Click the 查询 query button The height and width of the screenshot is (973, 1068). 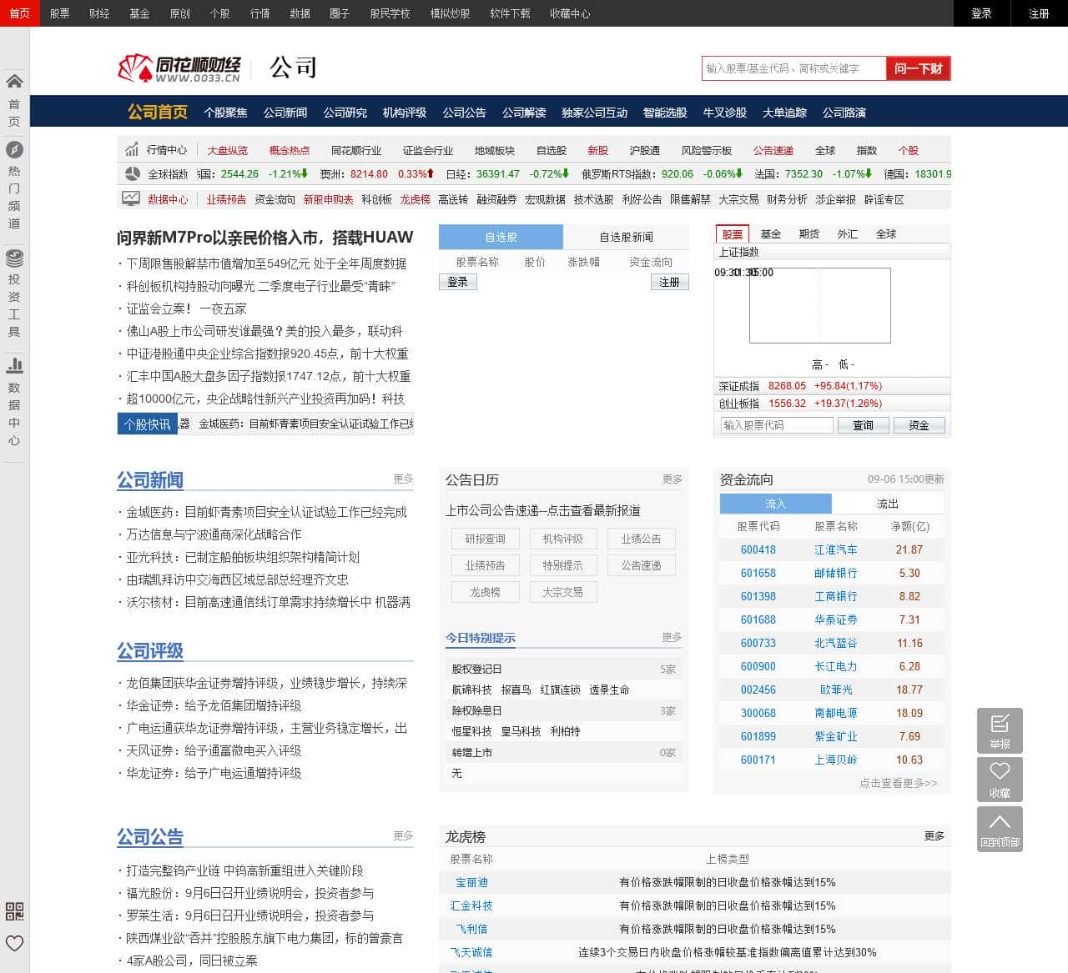863,425
